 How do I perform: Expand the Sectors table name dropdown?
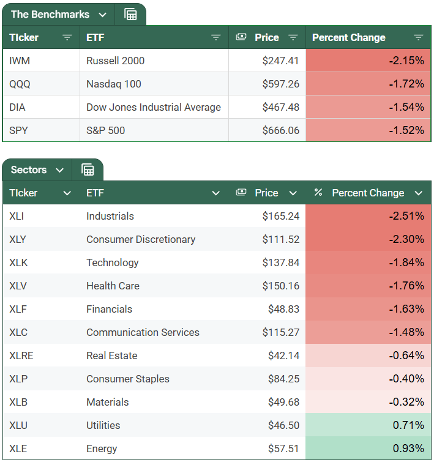(59, 169)
